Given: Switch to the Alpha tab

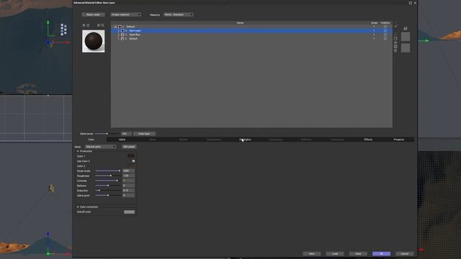Looking at the screenshot, I should tap(122, 140).
